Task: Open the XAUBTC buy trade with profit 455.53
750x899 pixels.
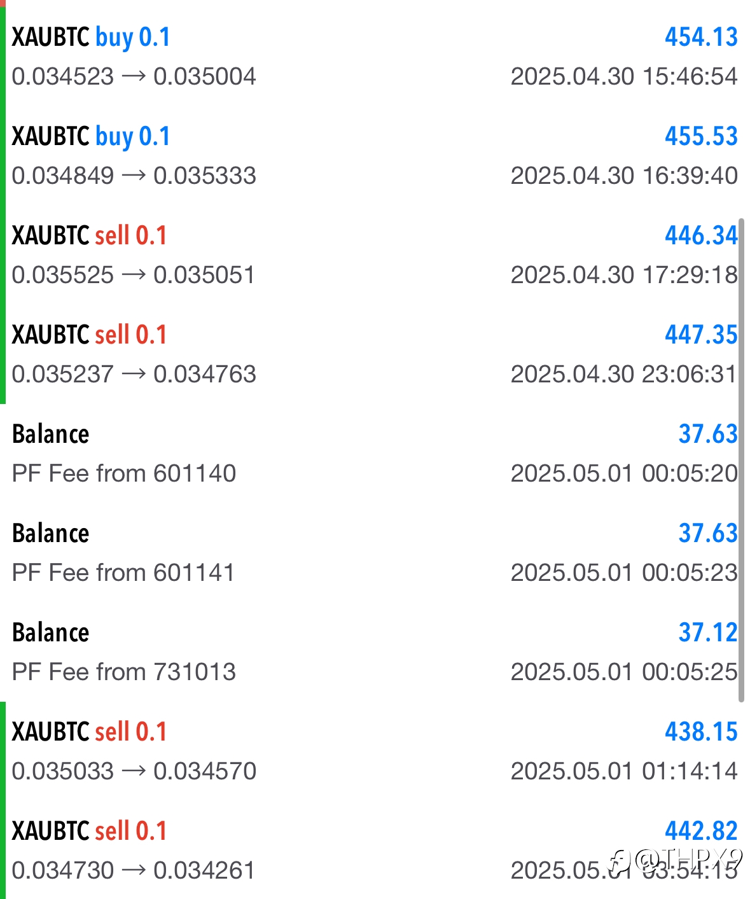Action: click(375, 156)
